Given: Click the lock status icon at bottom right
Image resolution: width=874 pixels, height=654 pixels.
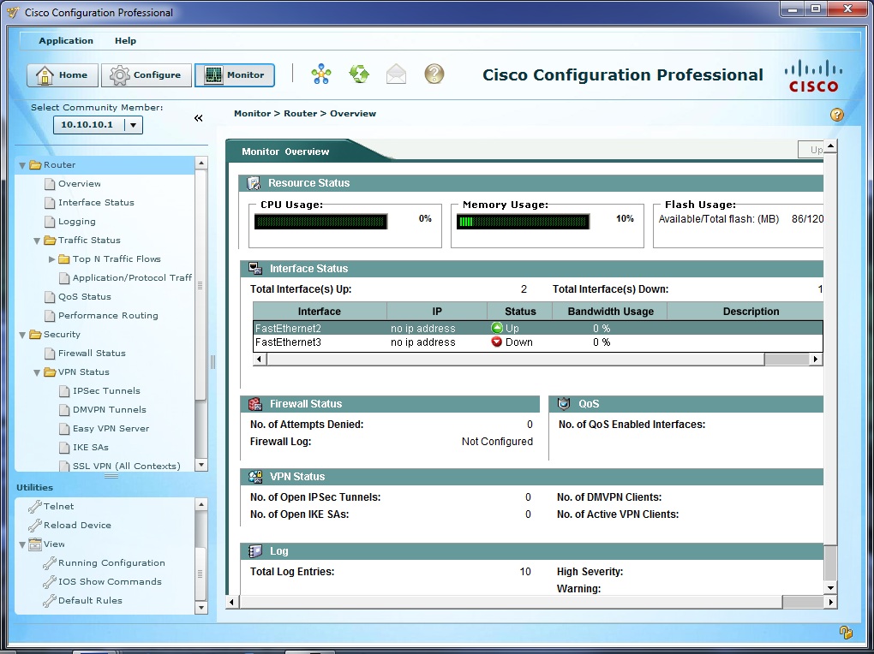Looking at the screenshot, I should point(846,633).
